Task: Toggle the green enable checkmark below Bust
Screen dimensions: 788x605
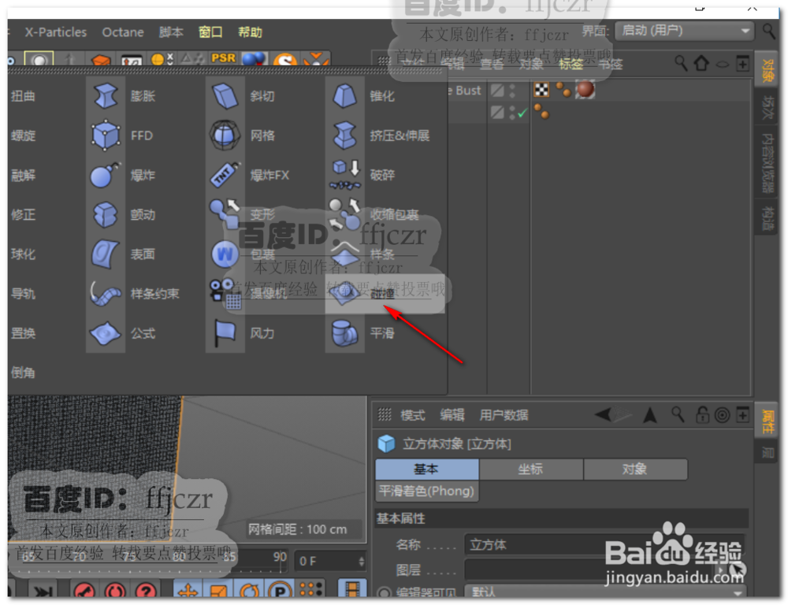Action: (x=522, y=113)
